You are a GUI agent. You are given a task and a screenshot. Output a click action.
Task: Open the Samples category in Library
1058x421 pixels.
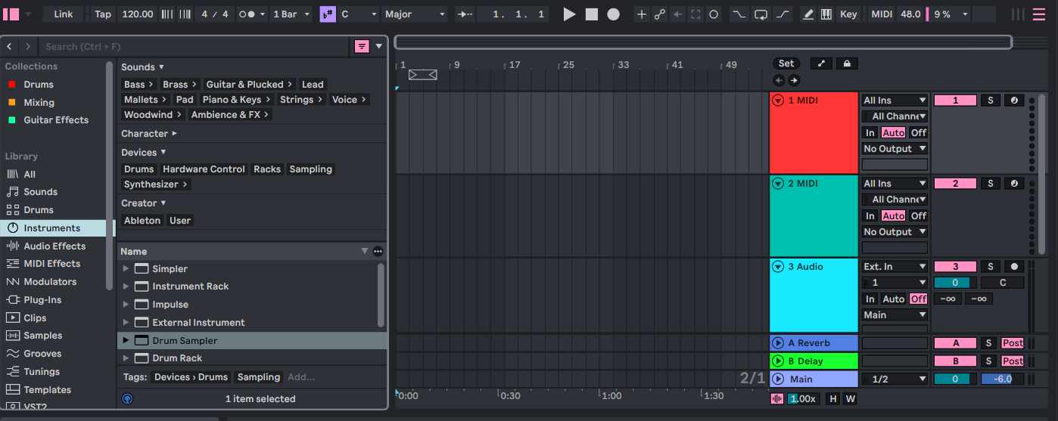pos(42,336)
